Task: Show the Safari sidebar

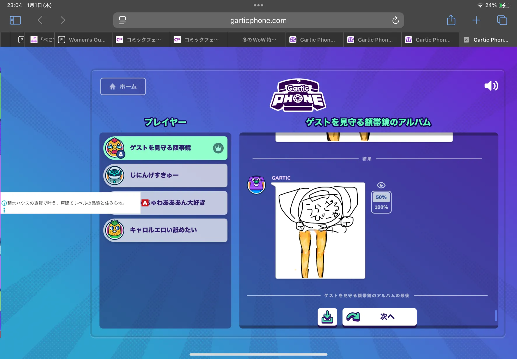Action: coord(15,20)
